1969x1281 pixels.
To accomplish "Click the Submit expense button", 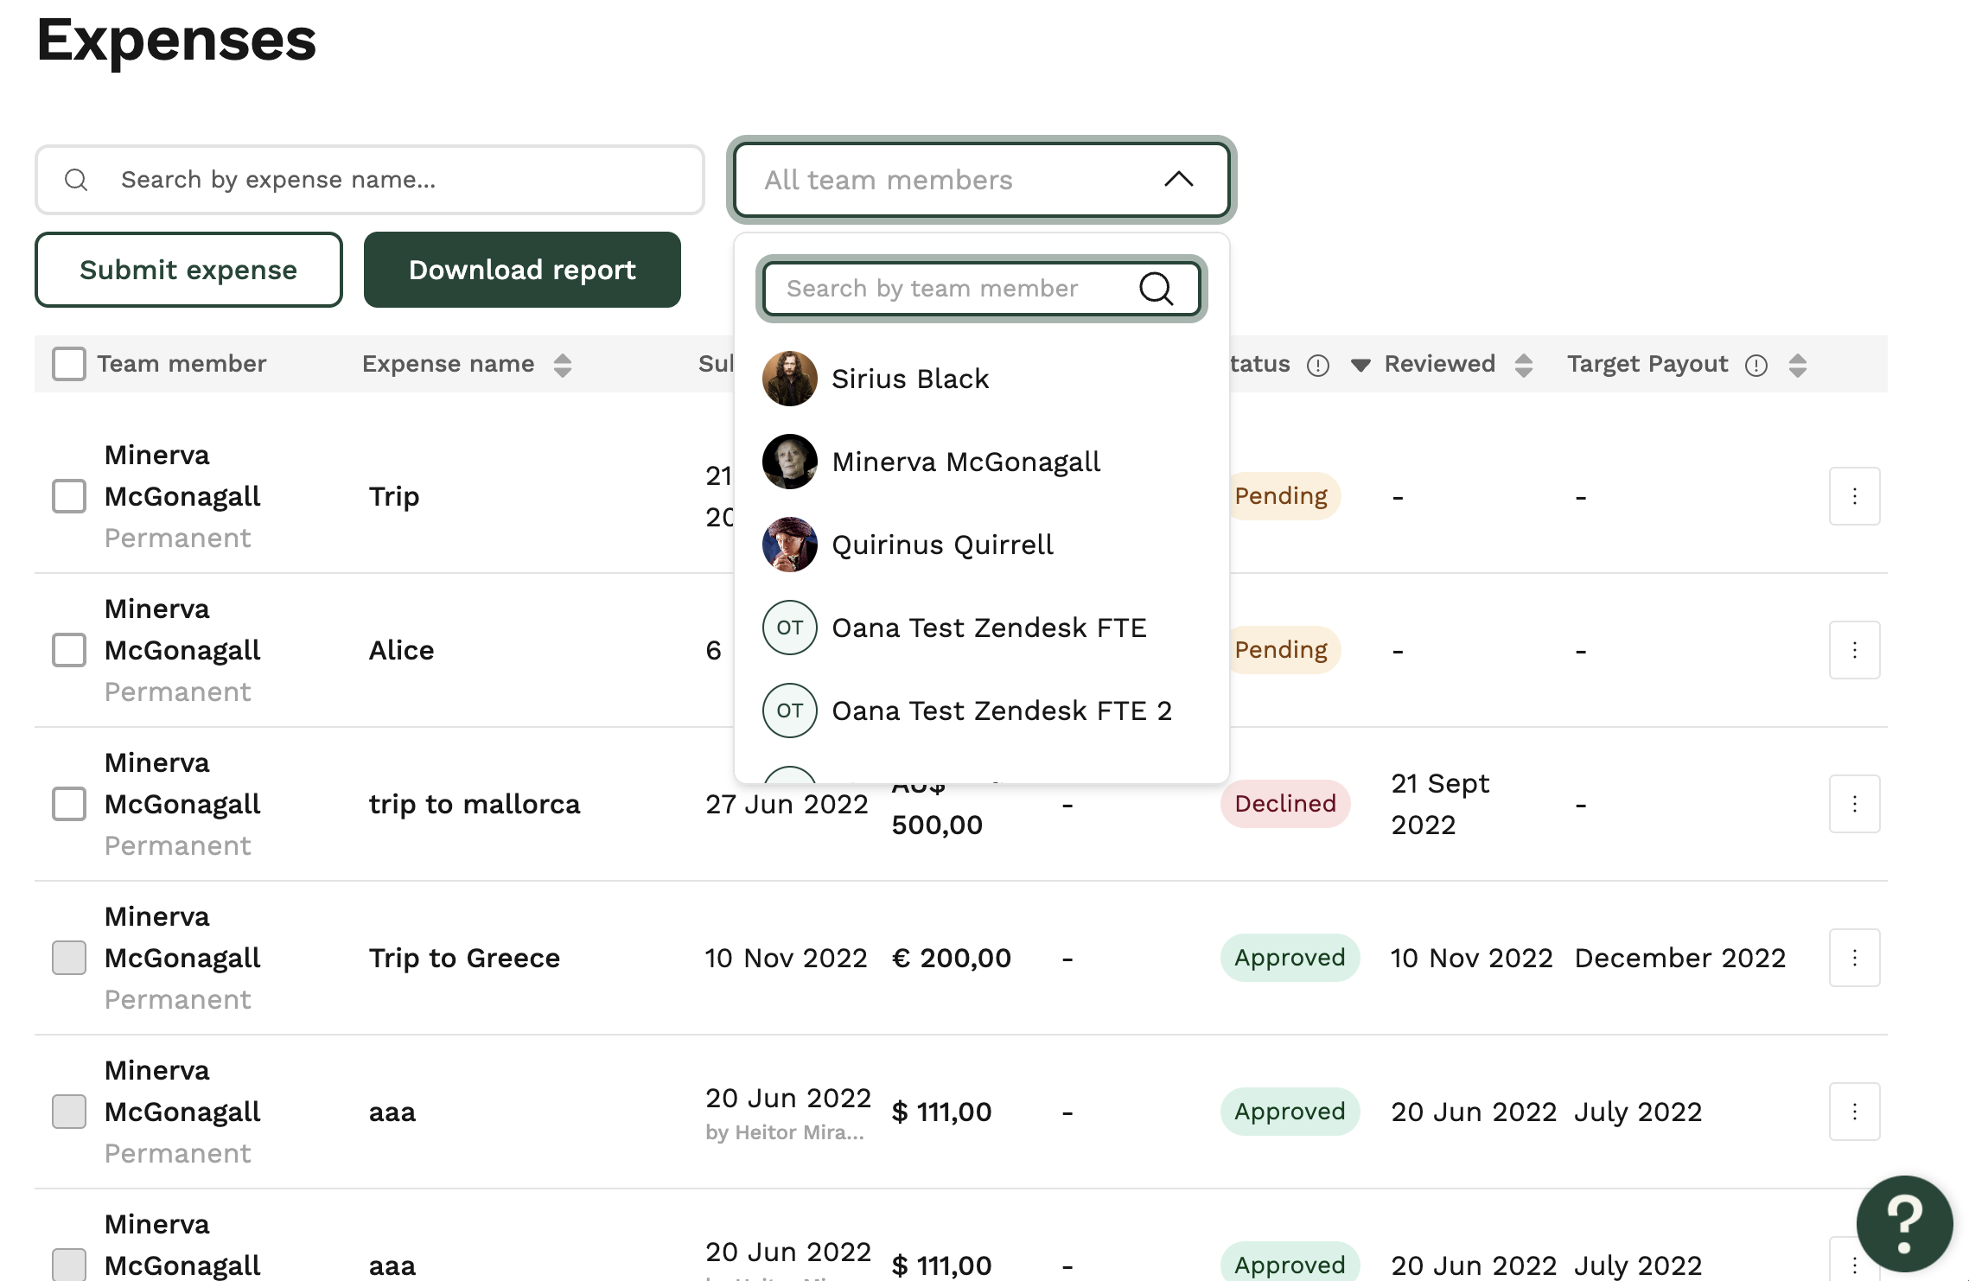I will [188, 270].
